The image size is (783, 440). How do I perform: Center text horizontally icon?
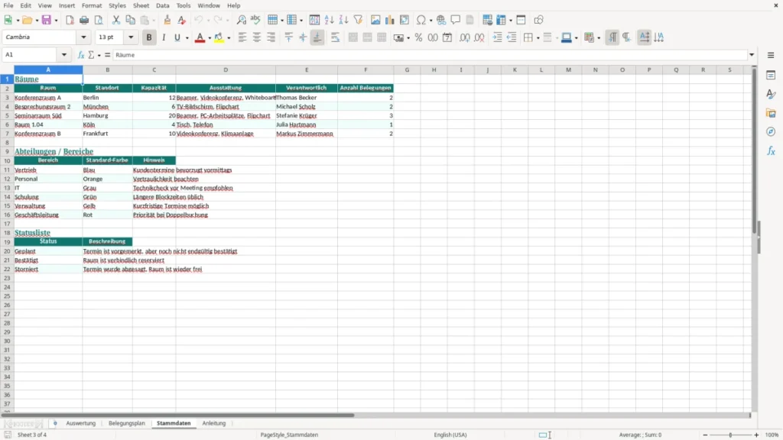pos(257,37)
